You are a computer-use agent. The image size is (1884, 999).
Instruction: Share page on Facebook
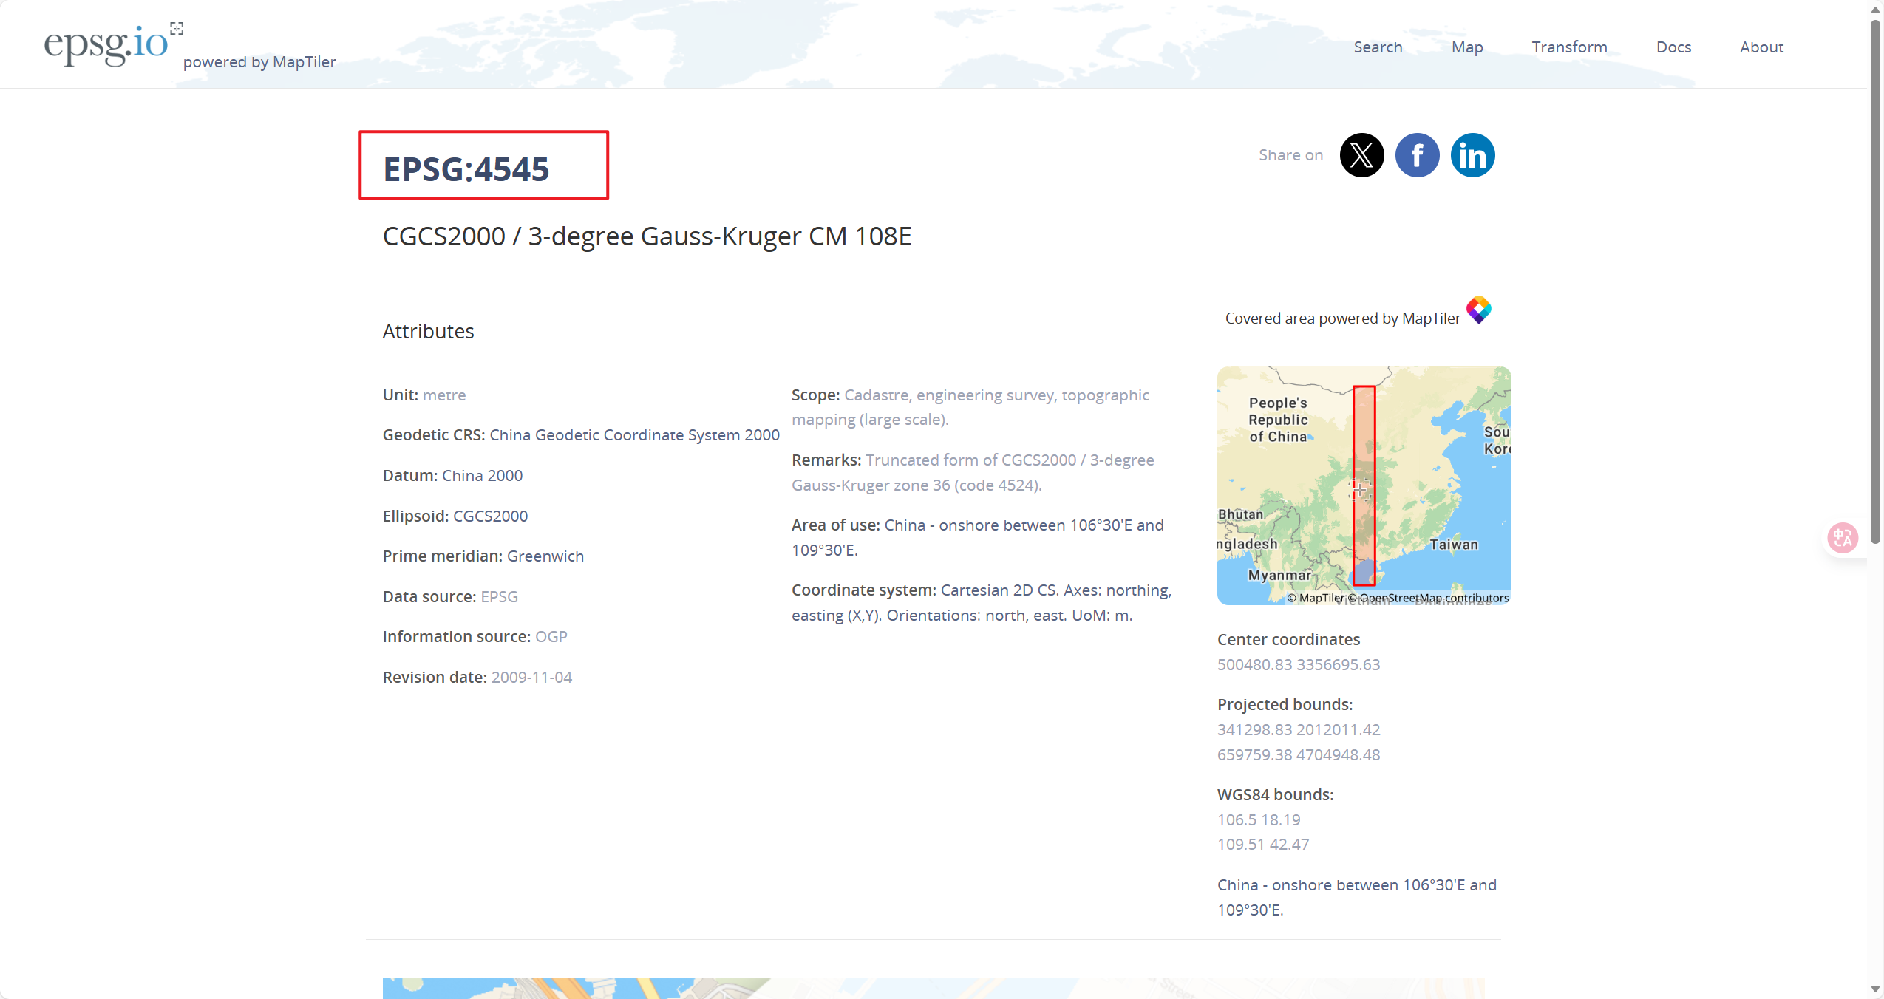pyautogui.click(x=1417, y=155)
